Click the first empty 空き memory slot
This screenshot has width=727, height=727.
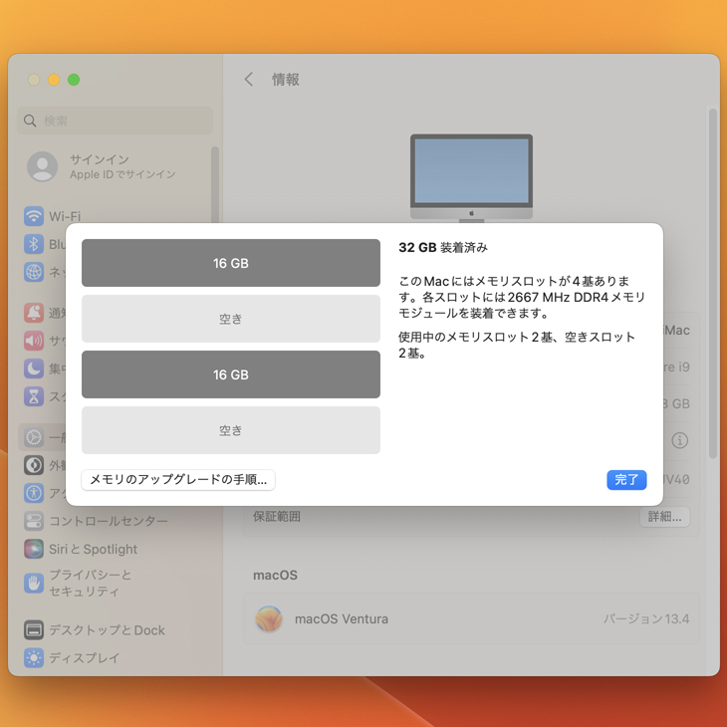(x=231, y=319)
